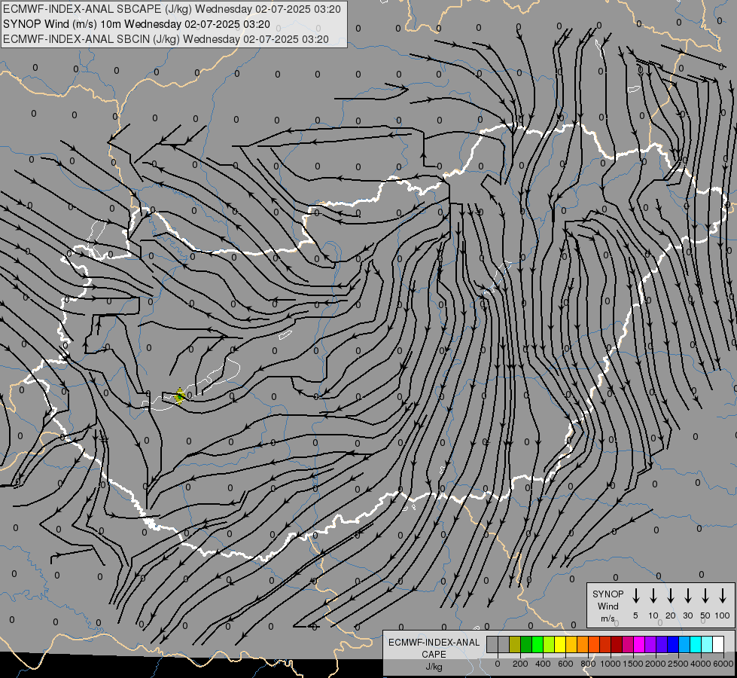Click the 'Wind' label in wind legend
Screen dimensions: 737x678
608,606
